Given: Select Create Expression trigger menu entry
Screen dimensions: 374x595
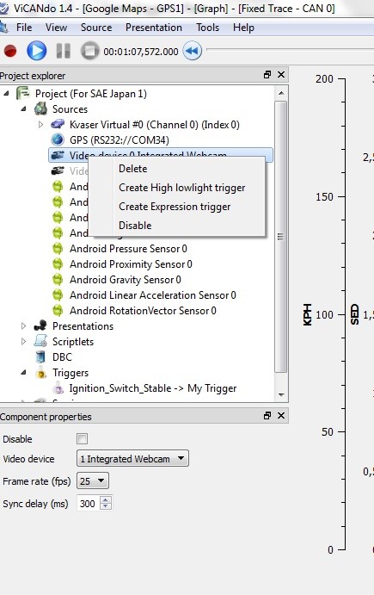Looking at the screenshot, I should pyautogui.click(x=176, y=207).
